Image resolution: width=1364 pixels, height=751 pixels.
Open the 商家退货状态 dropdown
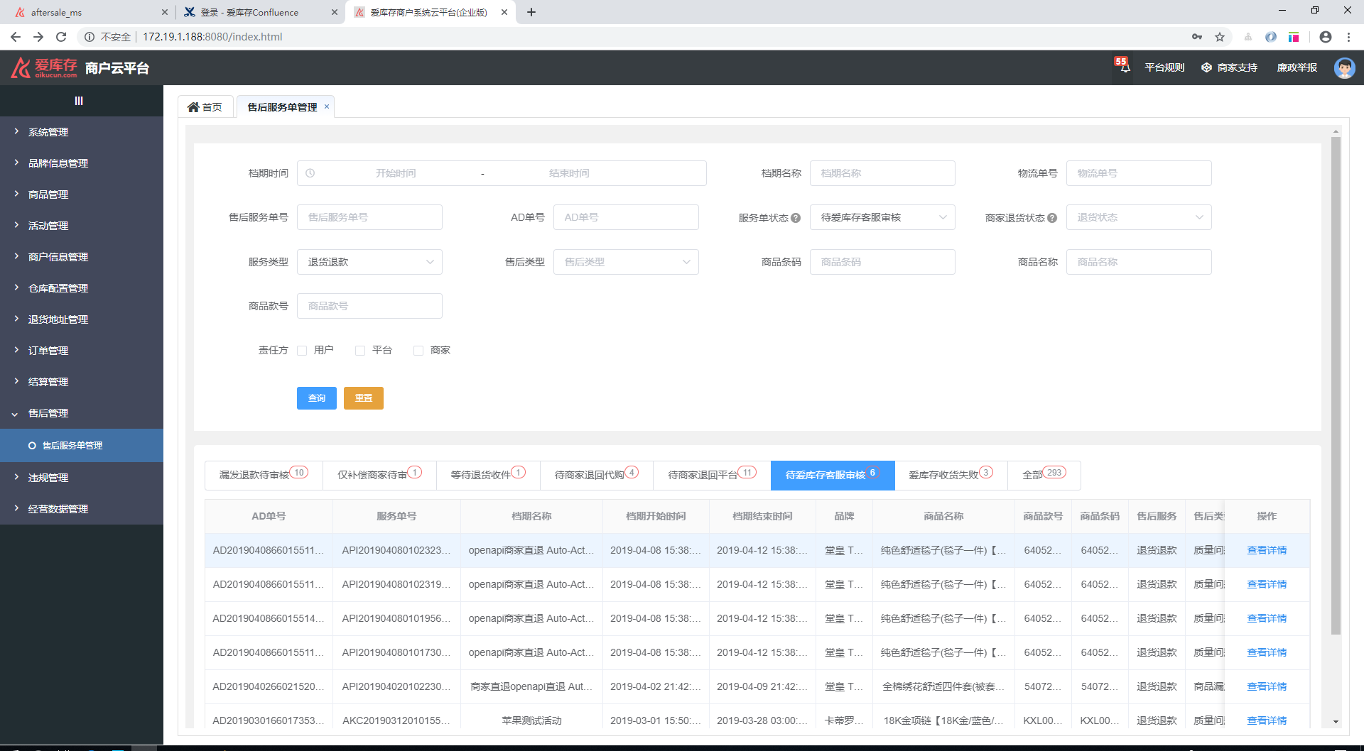point(1139,217)
